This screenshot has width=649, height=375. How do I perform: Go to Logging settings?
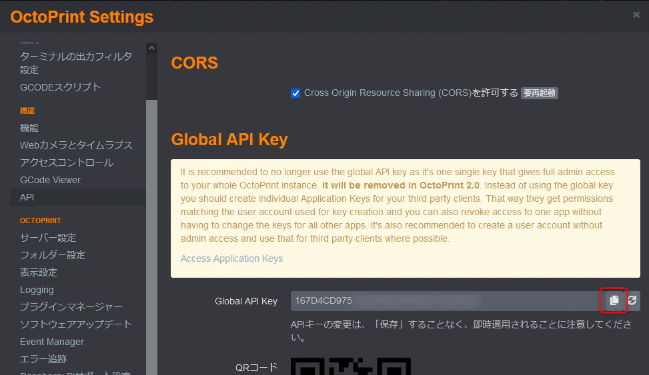pyautogui.click(x=37, y=290)
